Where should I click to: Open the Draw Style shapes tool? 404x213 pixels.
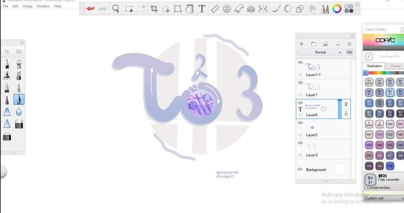[x=300, y=9]
